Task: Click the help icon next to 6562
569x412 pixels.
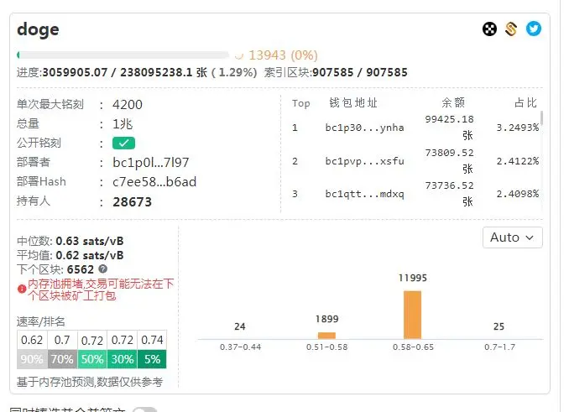Action: 103,269
